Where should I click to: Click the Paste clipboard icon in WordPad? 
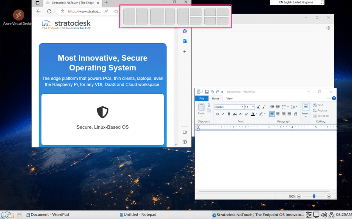pyautogui.click(x=201, y=107)
